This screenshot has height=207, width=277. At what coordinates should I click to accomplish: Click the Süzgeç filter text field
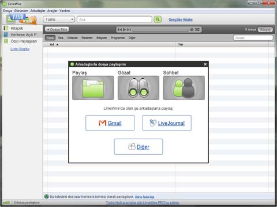(x=253, y=38)
